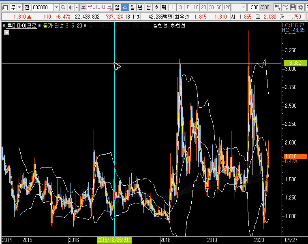
Task: Select tick 틱 period
Action: point(164,7)
